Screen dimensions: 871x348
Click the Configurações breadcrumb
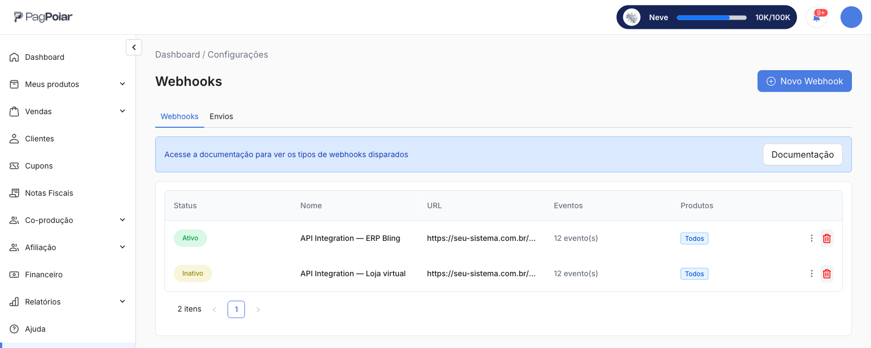click(x=238, y=54)
